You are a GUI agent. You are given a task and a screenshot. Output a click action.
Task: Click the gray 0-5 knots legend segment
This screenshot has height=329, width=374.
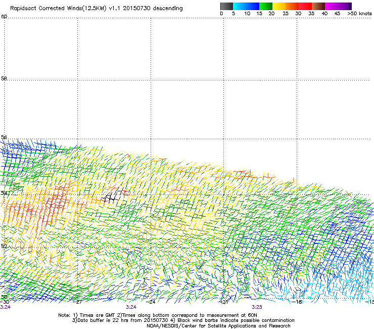[x=226, y=6]
